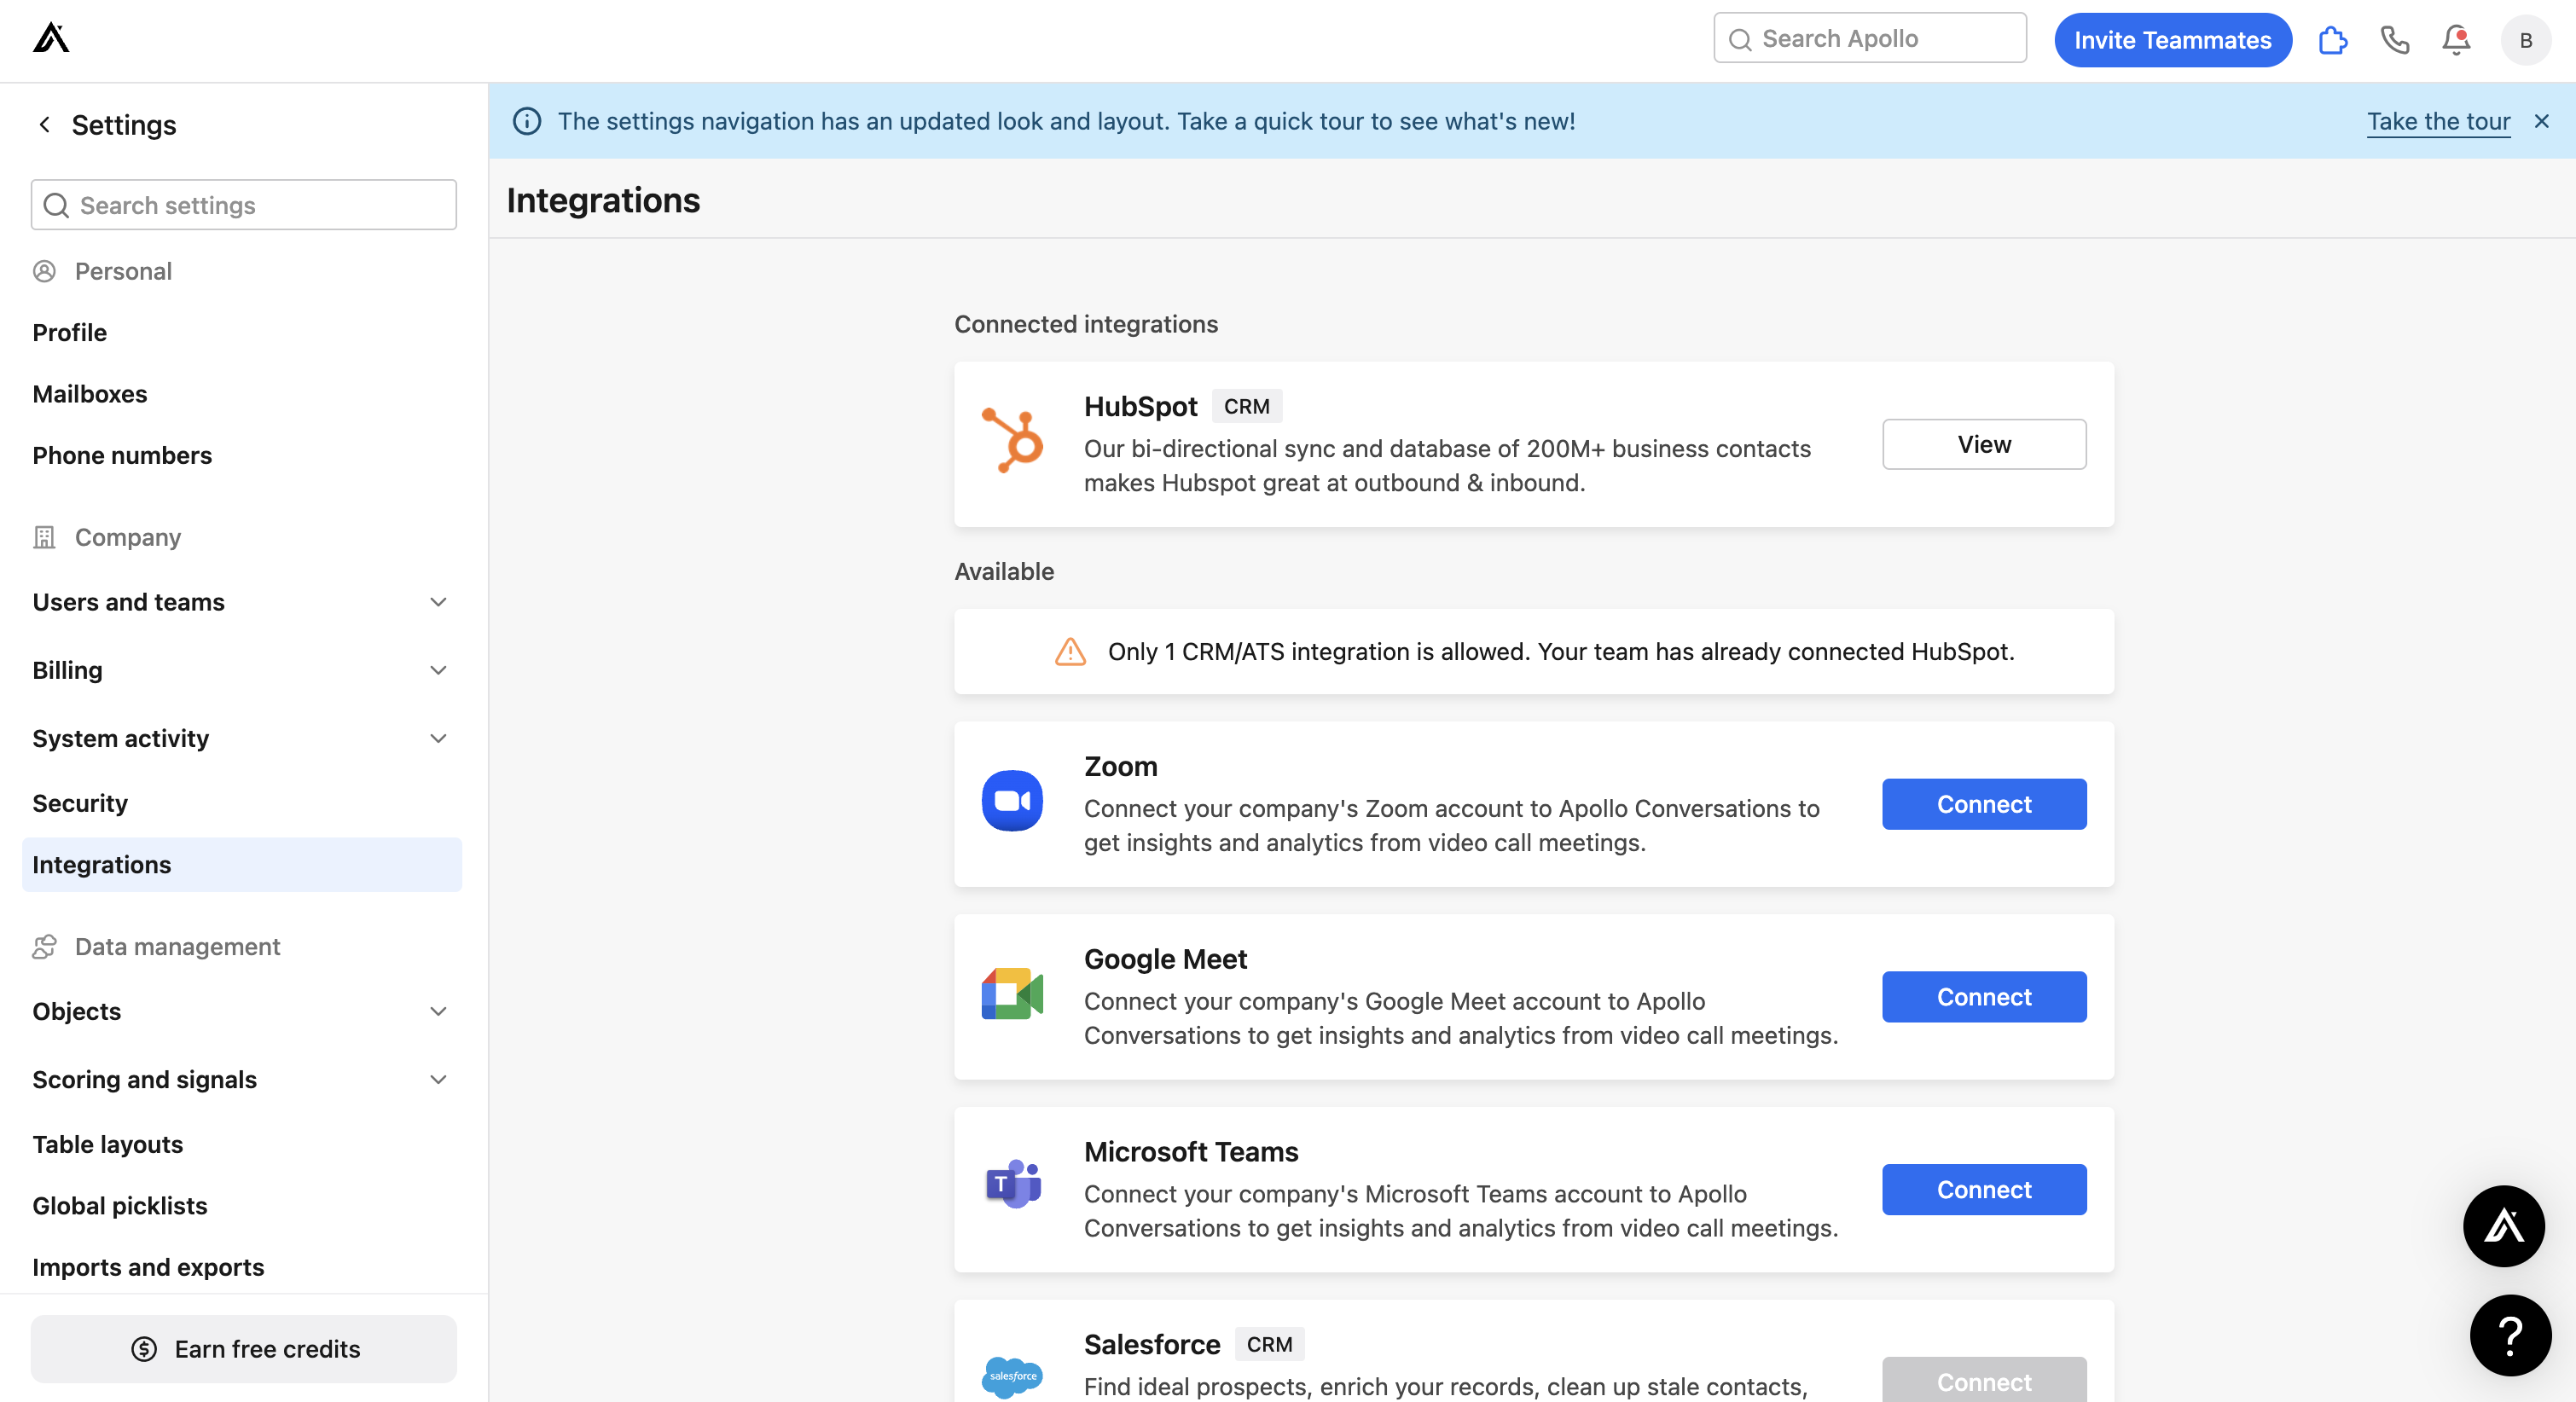Click the Apollo logo in top-left
Viewport: 2576px width, 1402px height.
click(x=51, y=39)
